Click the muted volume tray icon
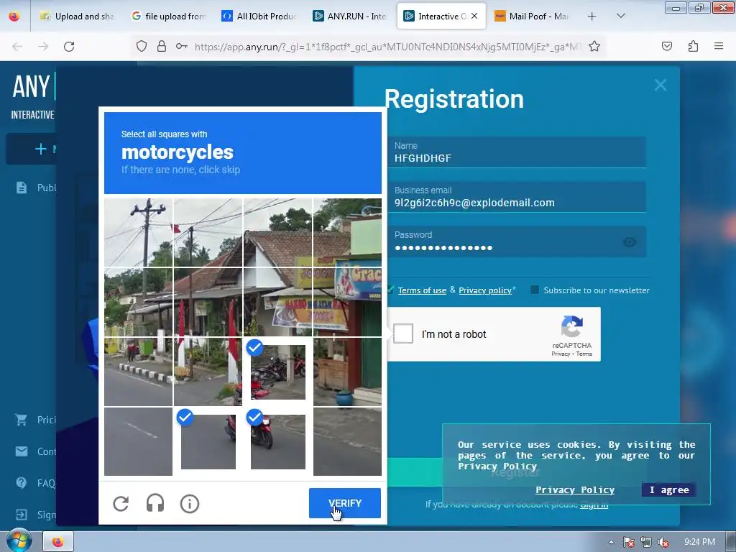736x552 pixels. [x=663, y=542]
